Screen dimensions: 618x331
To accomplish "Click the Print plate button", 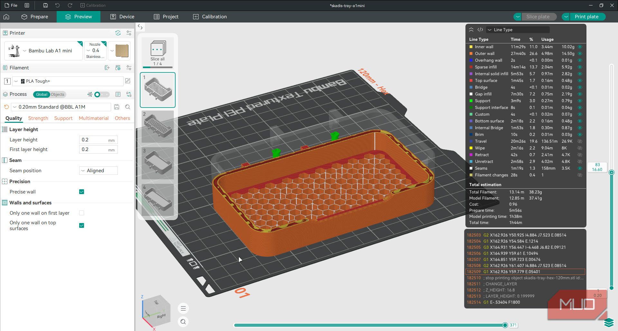I will pyautogui.click(x=587, y=17).
